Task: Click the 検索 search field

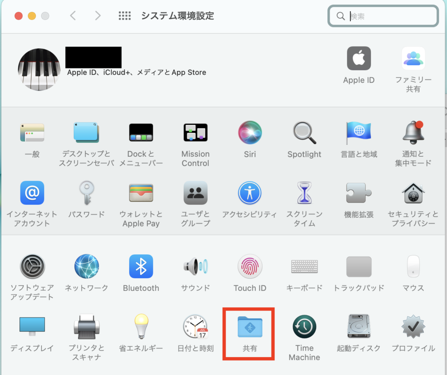Action: [x=383, y=16]
